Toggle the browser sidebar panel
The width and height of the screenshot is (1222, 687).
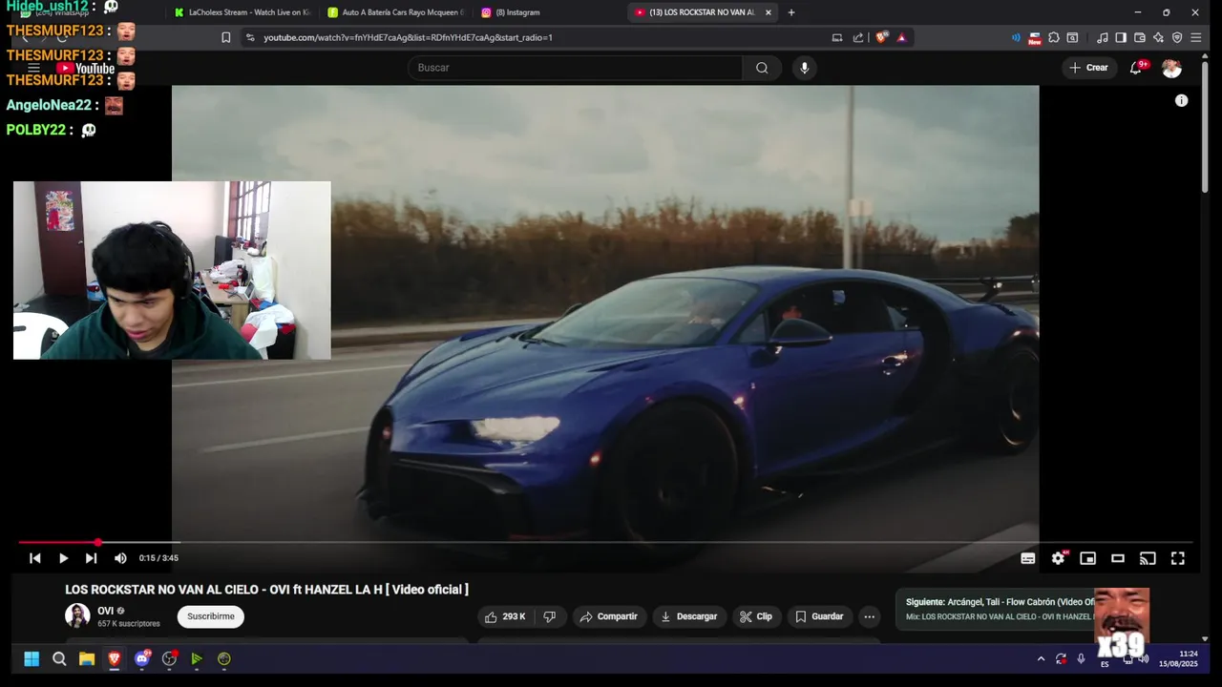click(1121, 37)
